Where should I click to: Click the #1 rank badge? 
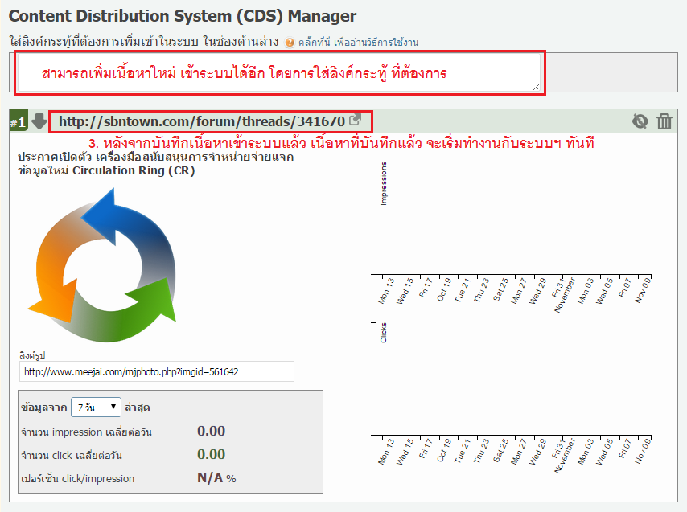18,122
